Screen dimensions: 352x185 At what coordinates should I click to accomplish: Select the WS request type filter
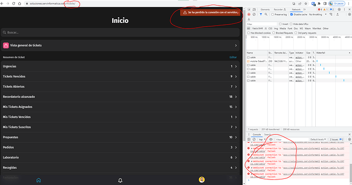click(301, 28)
